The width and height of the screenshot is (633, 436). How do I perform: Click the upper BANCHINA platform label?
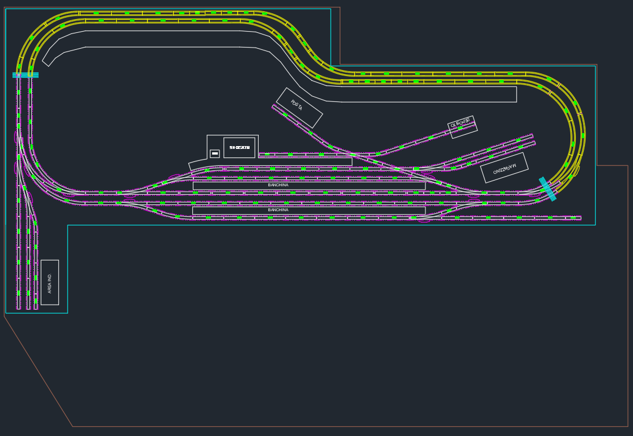click(x=278, y=185)
